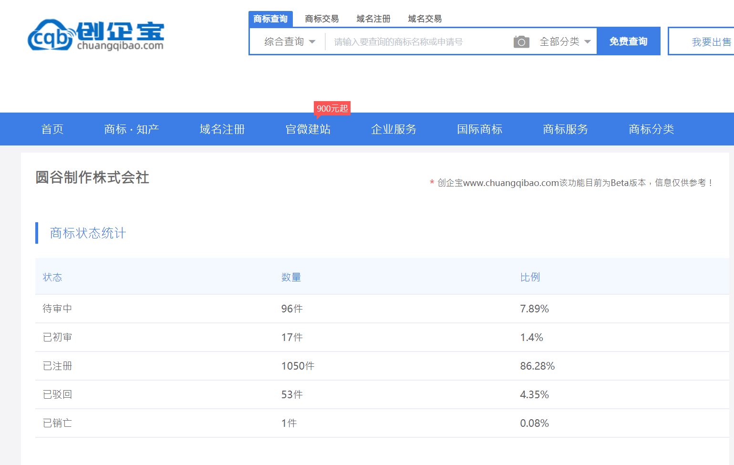
Task: Click the 数量 column header
Action: point(291,277)
